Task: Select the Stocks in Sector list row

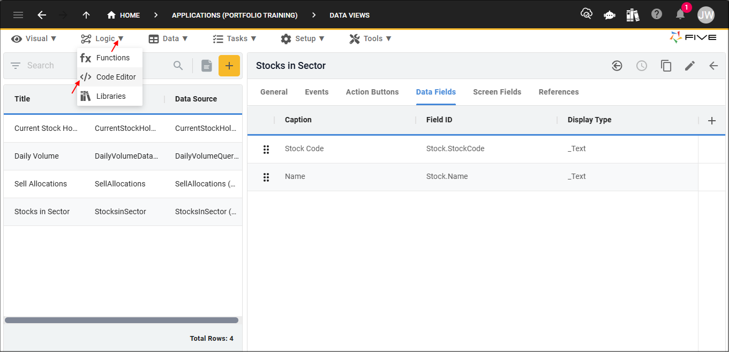Action: (x=123, y=212)
